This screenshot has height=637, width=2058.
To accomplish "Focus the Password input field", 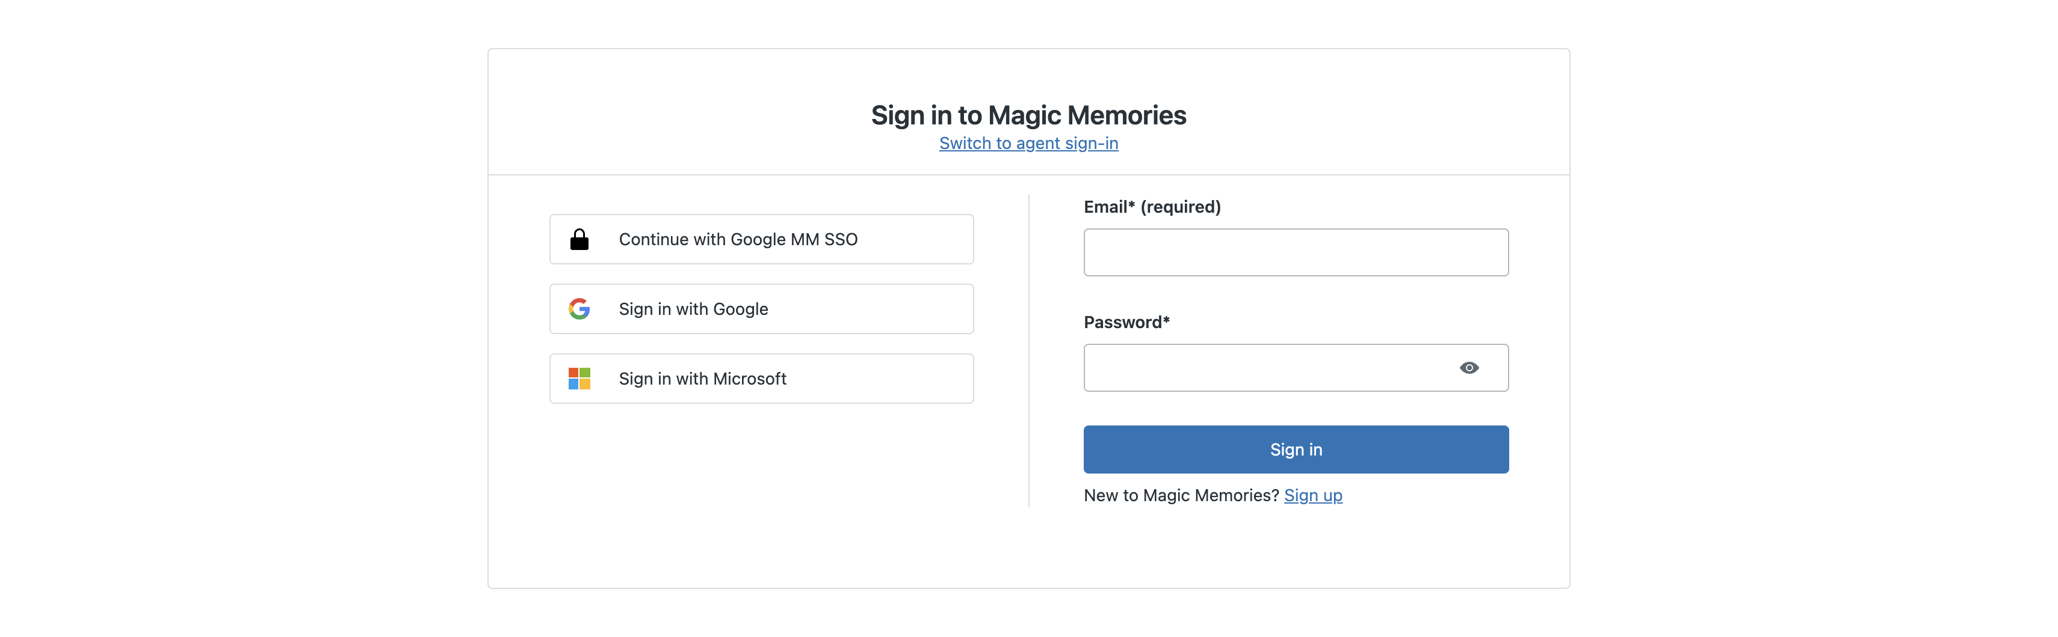I will 1262,368.
